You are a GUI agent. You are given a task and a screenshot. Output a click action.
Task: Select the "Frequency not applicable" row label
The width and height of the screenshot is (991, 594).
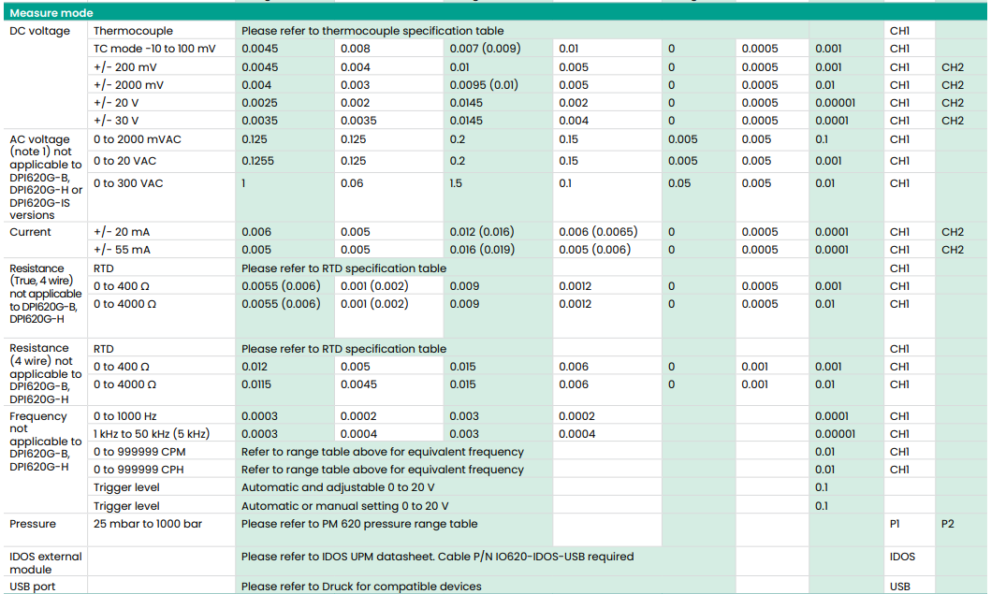pyautogui.click(x=46, y=442)
